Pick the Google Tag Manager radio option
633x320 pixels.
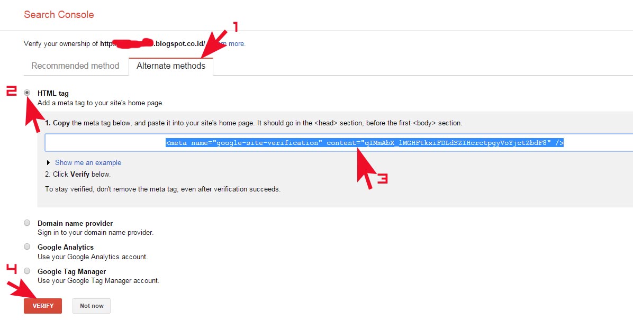pos(27,271)
